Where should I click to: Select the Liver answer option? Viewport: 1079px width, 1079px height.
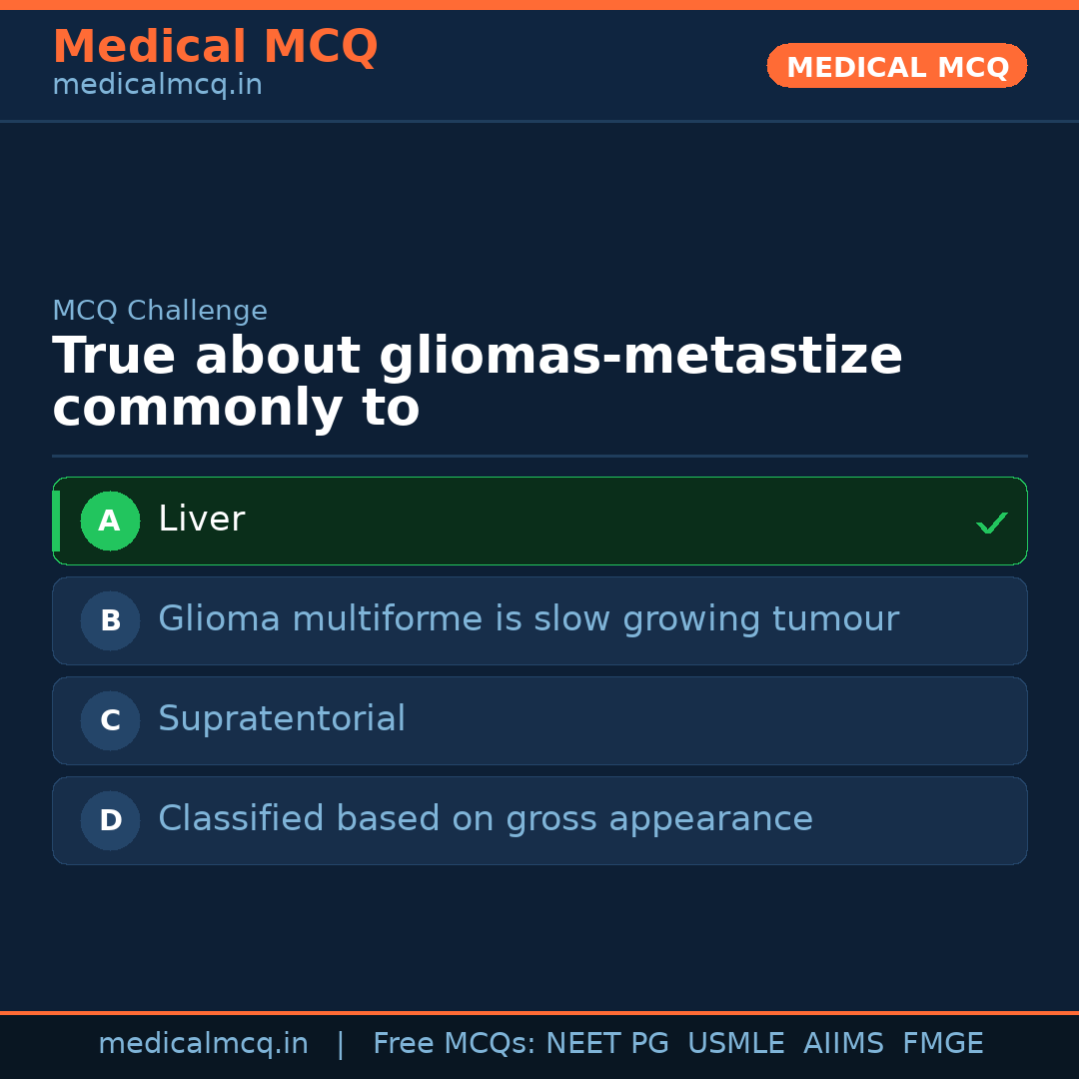click(539, 521)
